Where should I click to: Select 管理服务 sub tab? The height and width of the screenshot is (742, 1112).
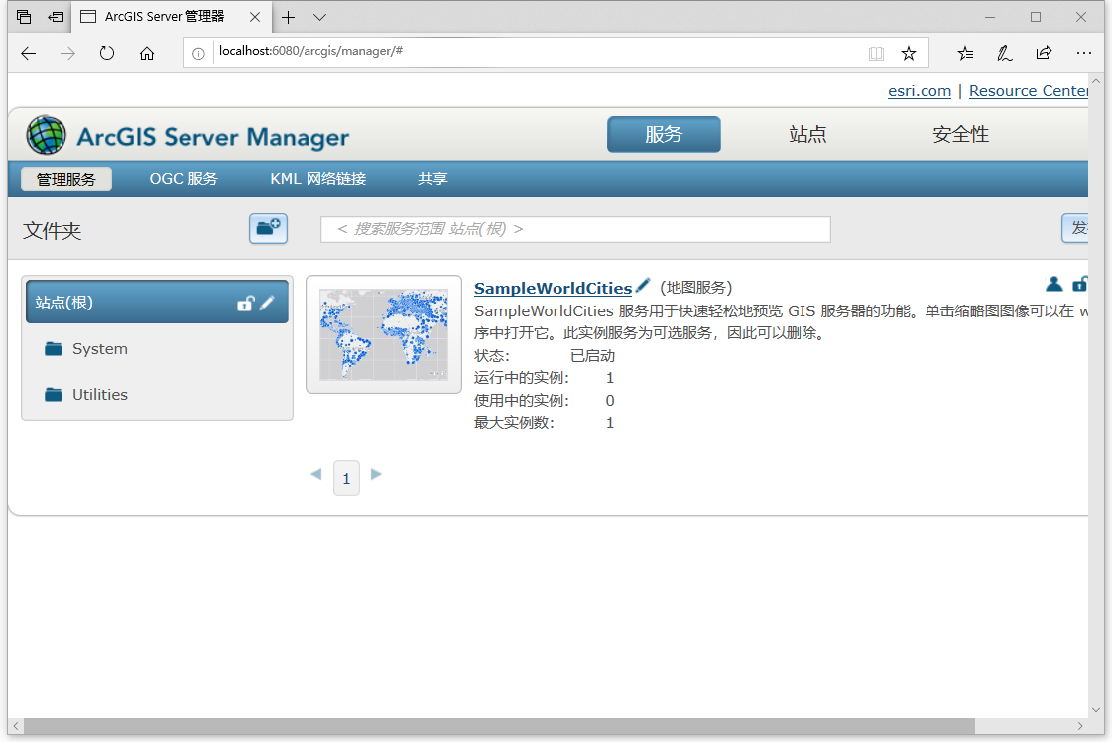tap(65, 179)
